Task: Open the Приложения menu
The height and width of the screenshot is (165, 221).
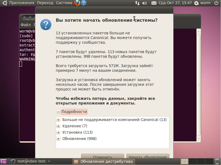Action: [22, 3]
